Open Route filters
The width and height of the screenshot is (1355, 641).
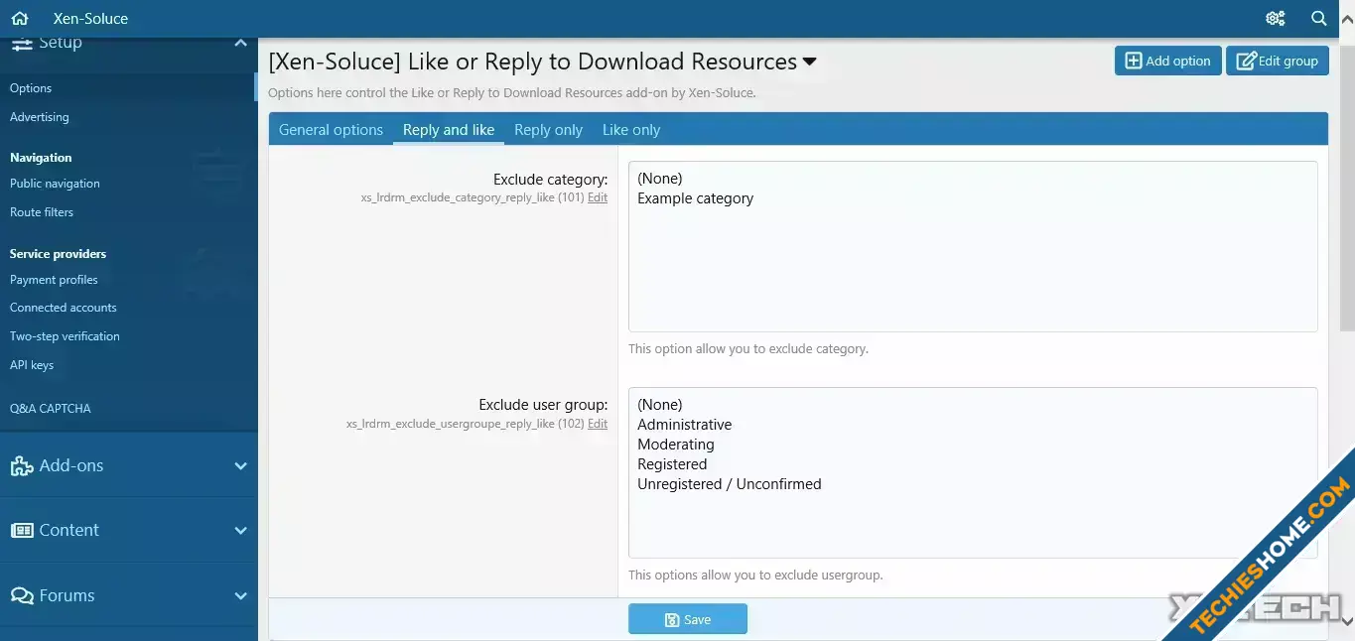42,212
